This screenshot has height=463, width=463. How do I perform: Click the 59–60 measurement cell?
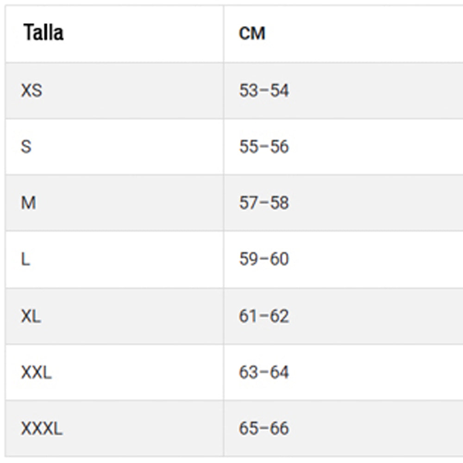264,259
